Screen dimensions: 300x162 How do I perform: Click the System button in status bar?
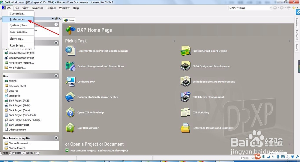coord(244,158)
